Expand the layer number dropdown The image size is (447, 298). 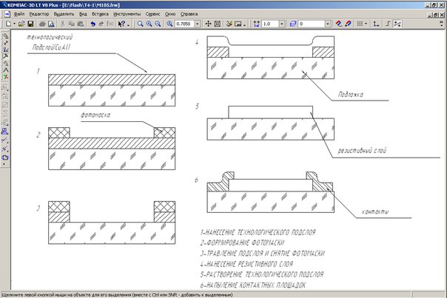click(328, 24)
